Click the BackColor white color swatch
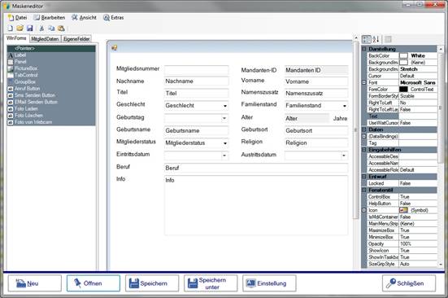This screenshot has height=298, width=448. [403, 55]
